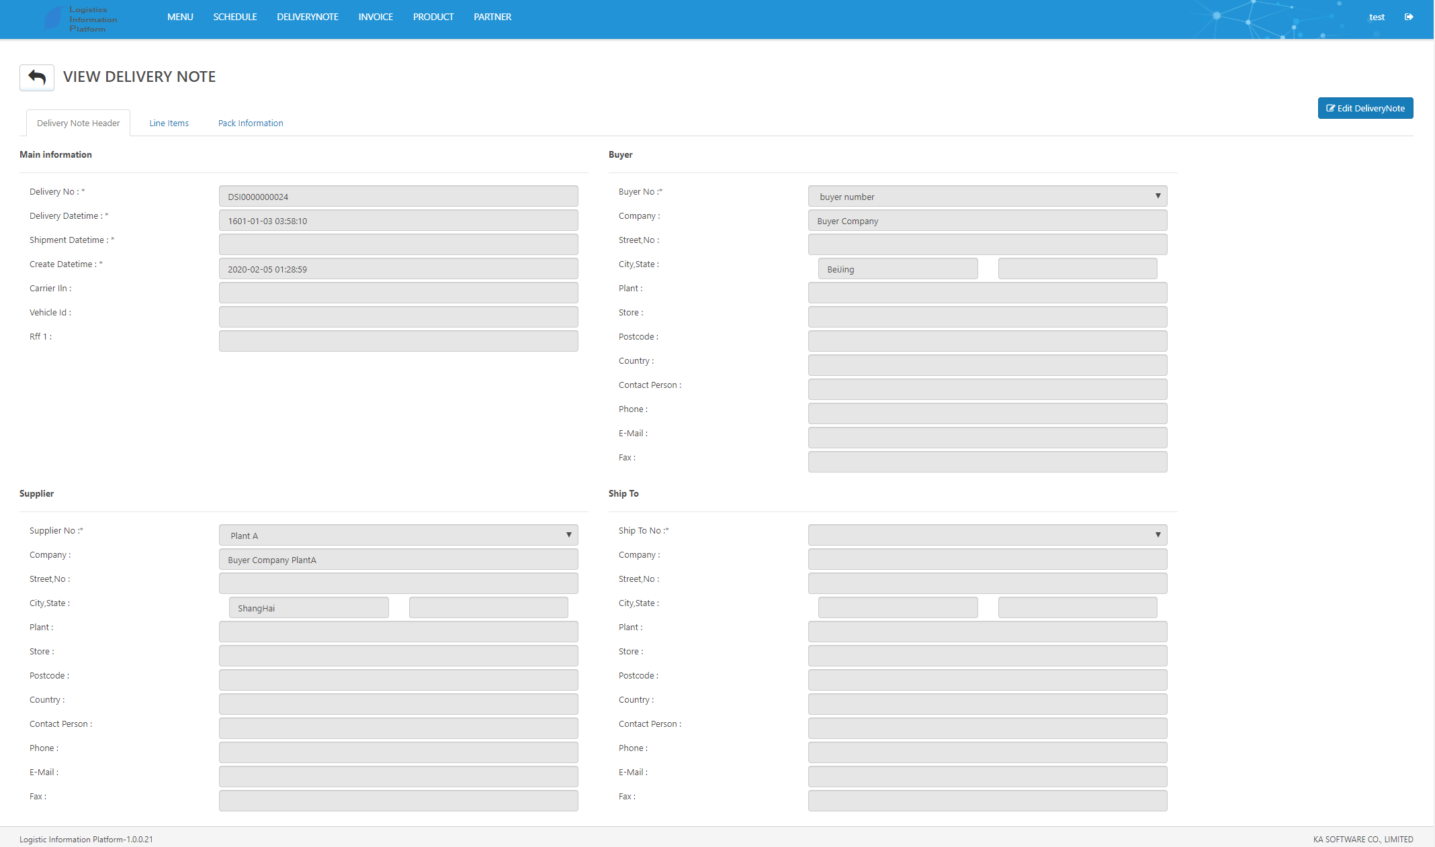Click the Supplier E-Mail field
Viewport: 1435px width, 847px height.
(x=398, y=777)
